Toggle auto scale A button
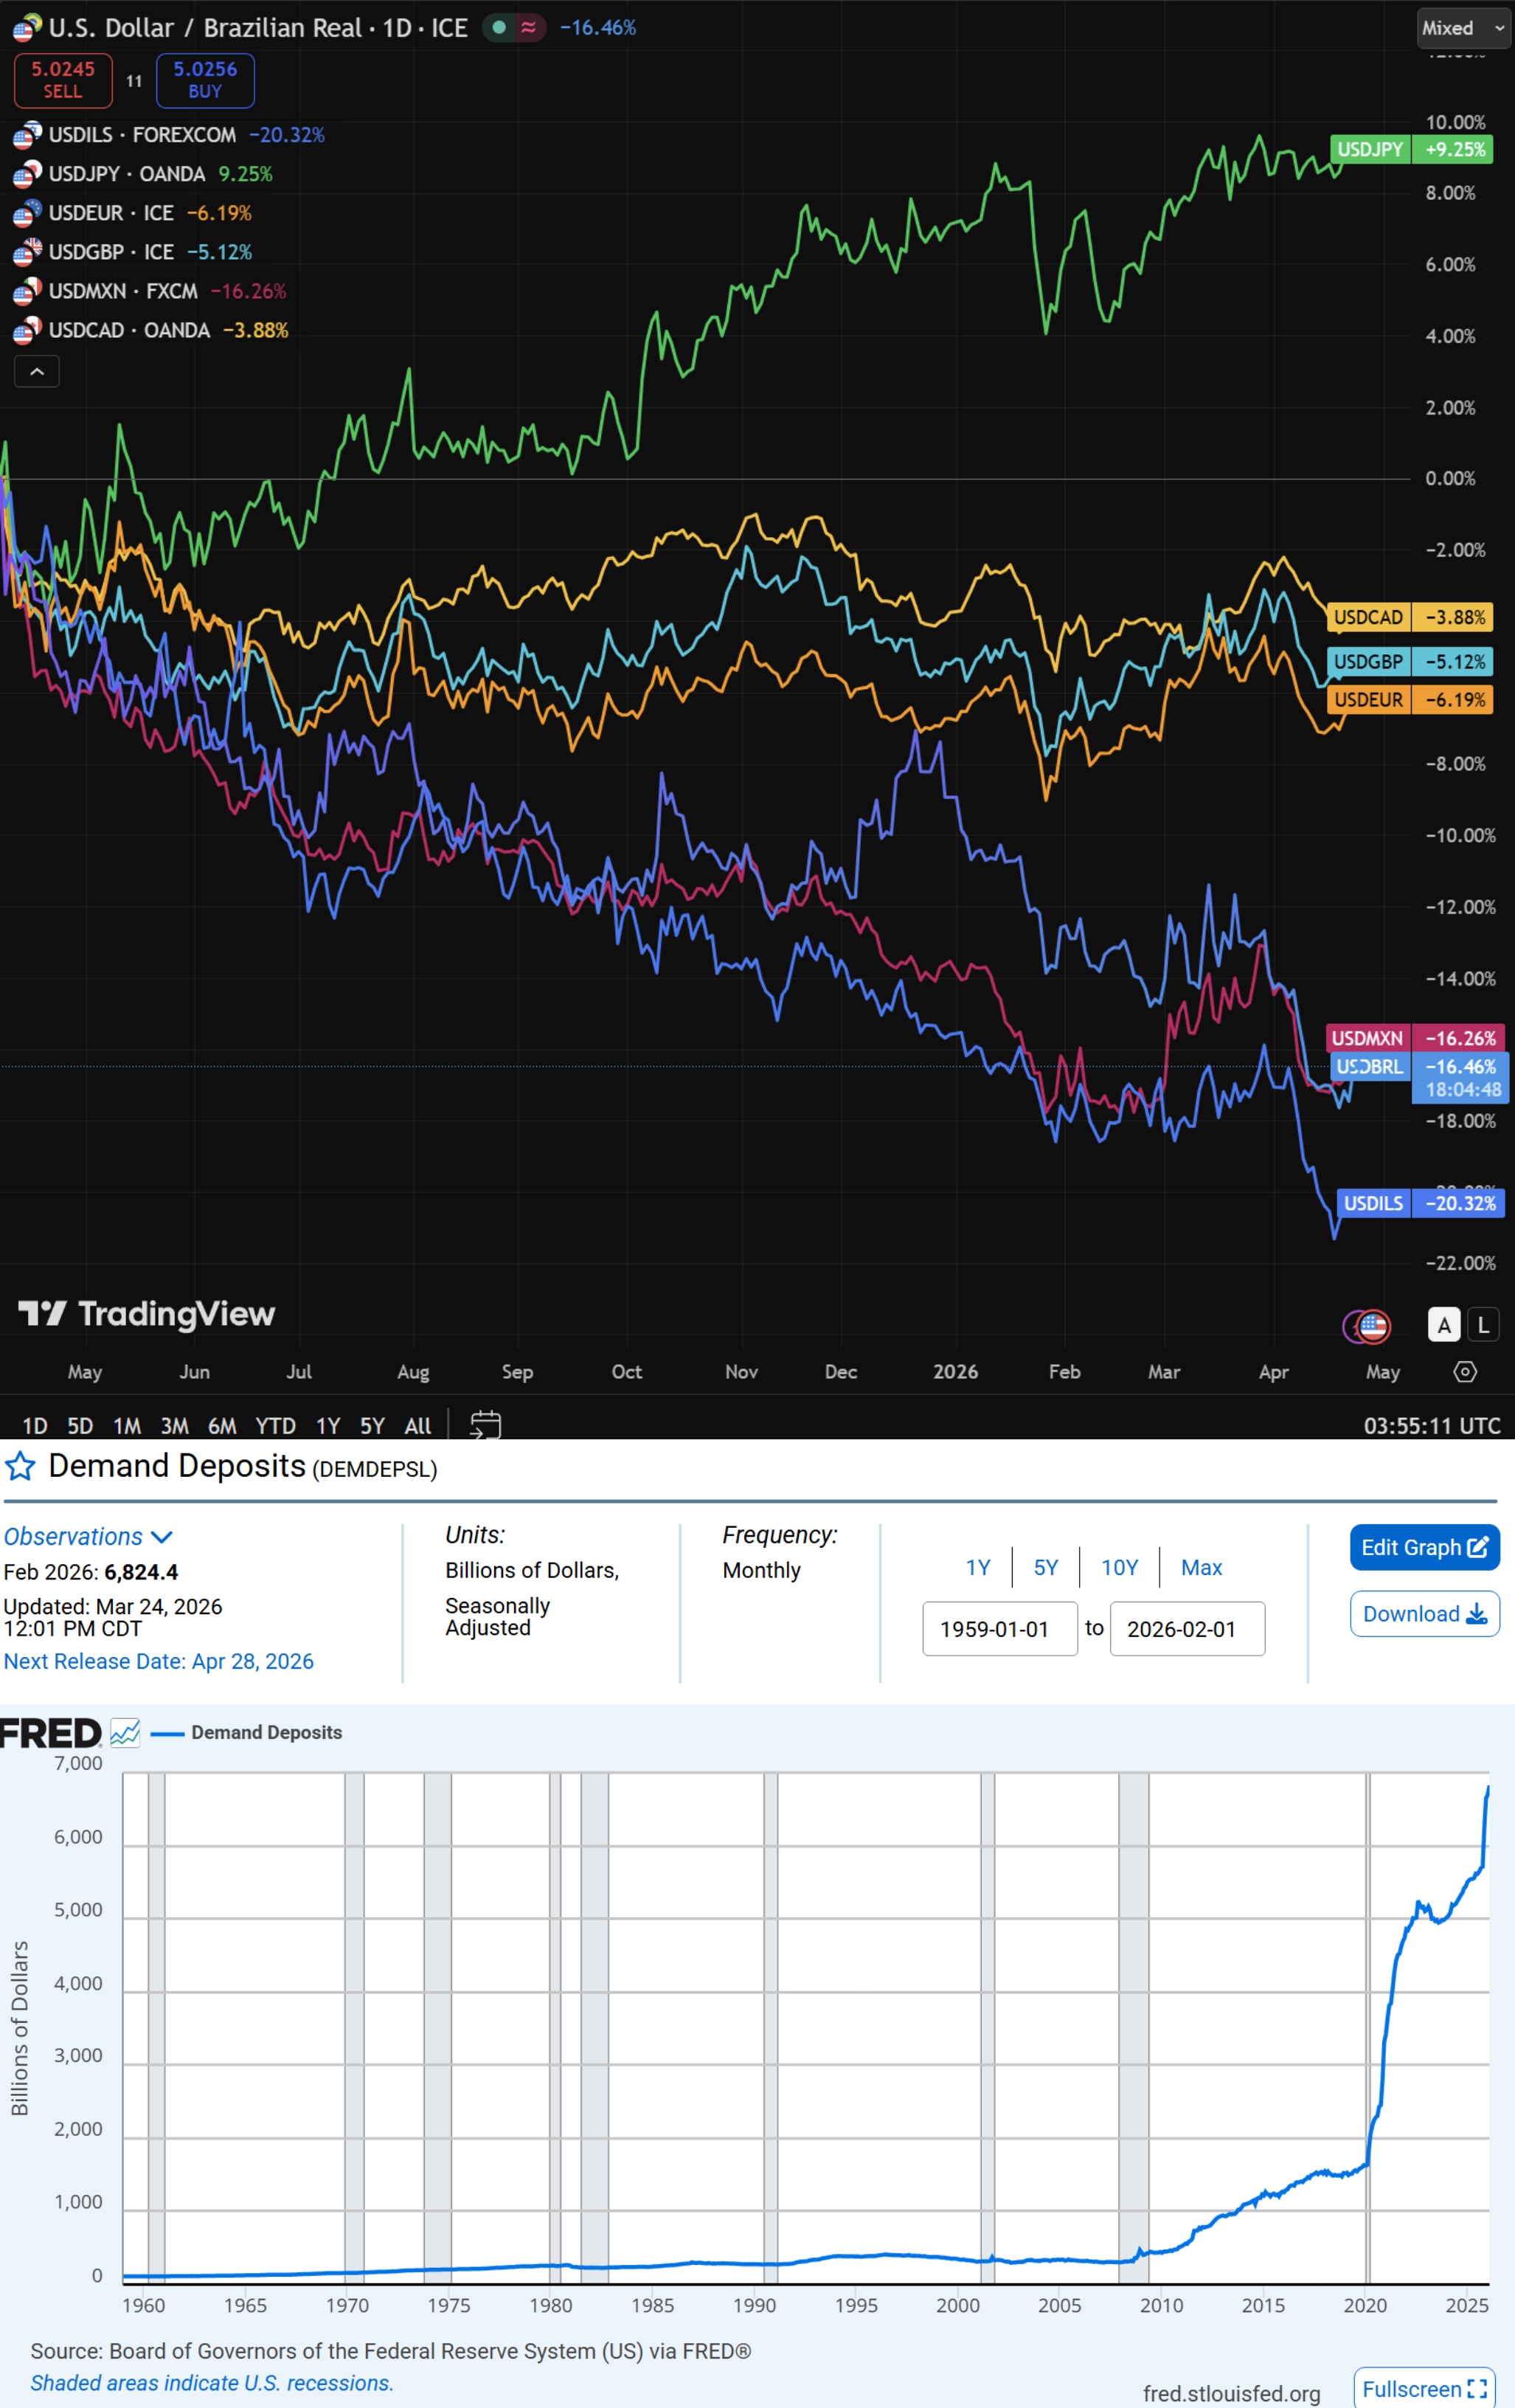 click(x=1443, y=1325)
